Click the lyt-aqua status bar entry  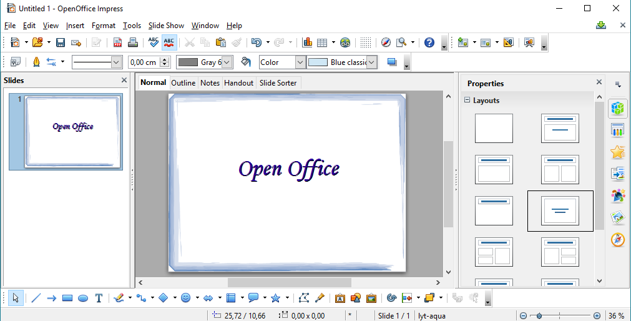pos(432,316)
